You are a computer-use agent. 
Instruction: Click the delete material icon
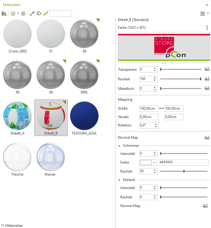click(x=23, y=13)
